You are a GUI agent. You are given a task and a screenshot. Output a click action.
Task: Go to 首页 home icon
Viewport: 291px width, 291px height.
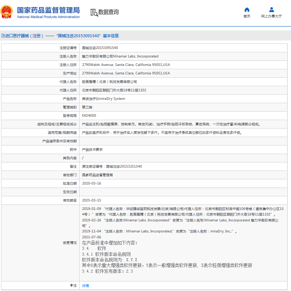coord(247,10)
